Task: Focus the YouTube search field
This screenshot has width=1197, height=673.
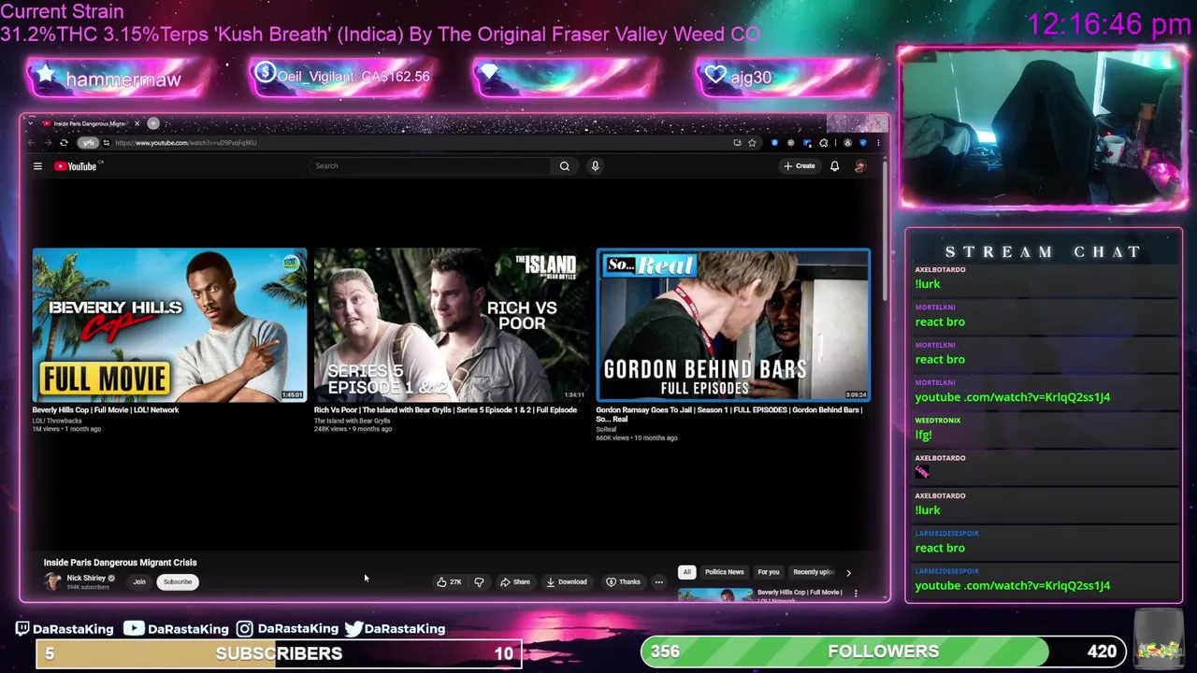Action: coord(430,166)
